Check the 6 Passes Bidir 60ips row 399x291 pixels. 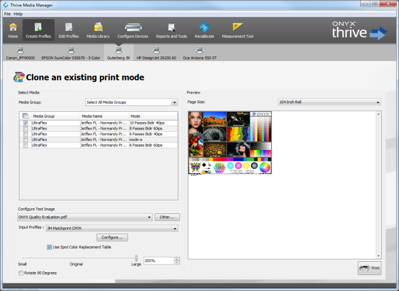coord(26,145)
